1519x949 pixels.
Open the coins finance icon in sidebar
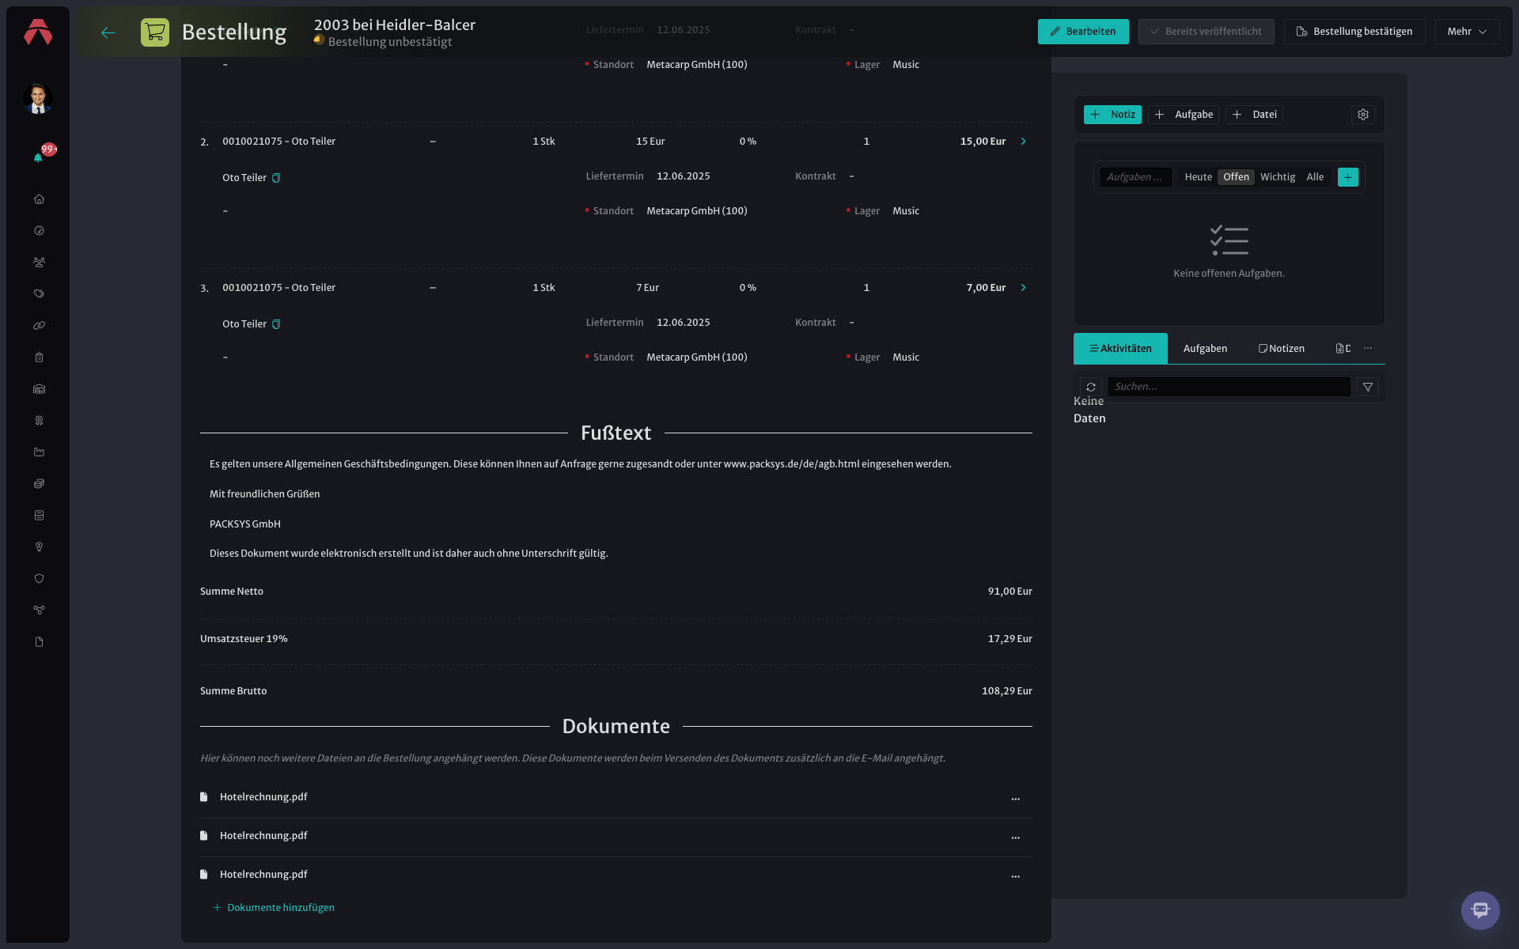coord(39,484)
